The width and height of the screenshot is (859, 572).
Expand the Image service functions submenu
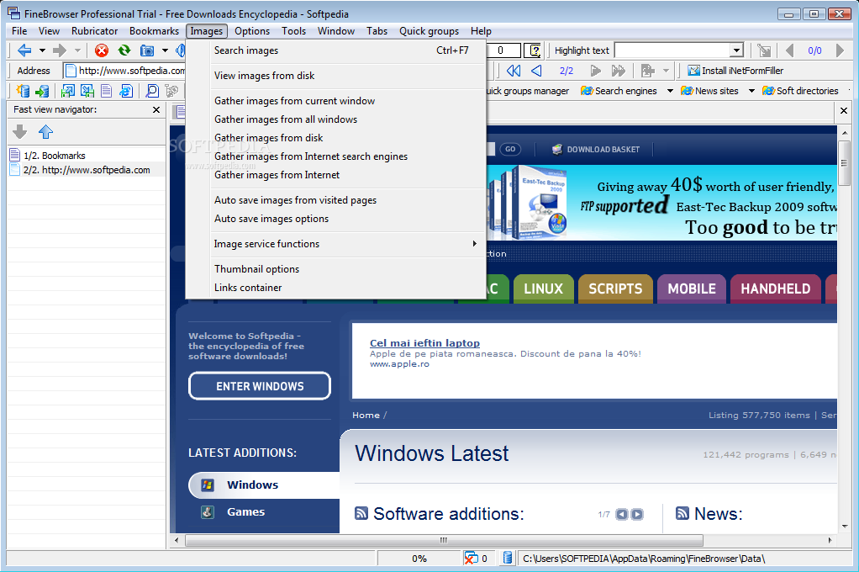click(x=336, y=244)
